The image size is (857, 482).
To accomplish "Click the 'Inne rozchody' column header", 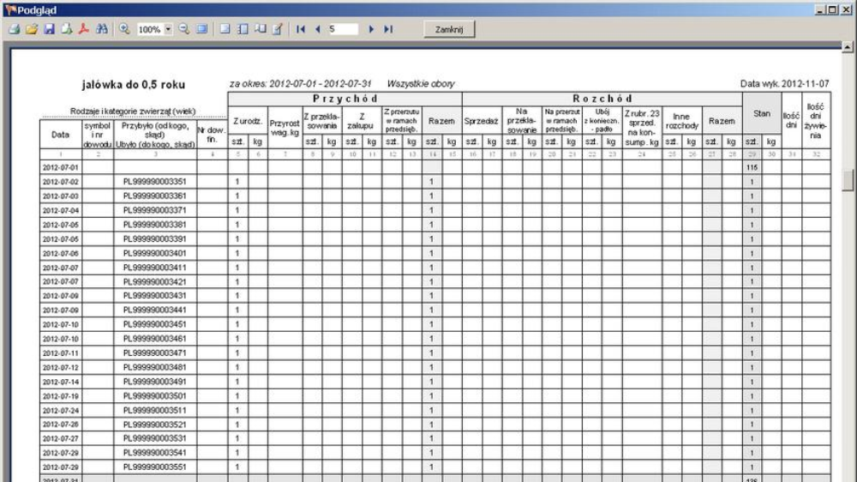I will [x=681, y=121].
